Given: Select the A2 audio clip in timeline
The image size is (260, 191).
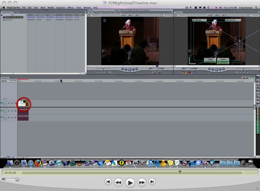Looking at the screenshot, I should pyautogui.click(x=23, y=118).
